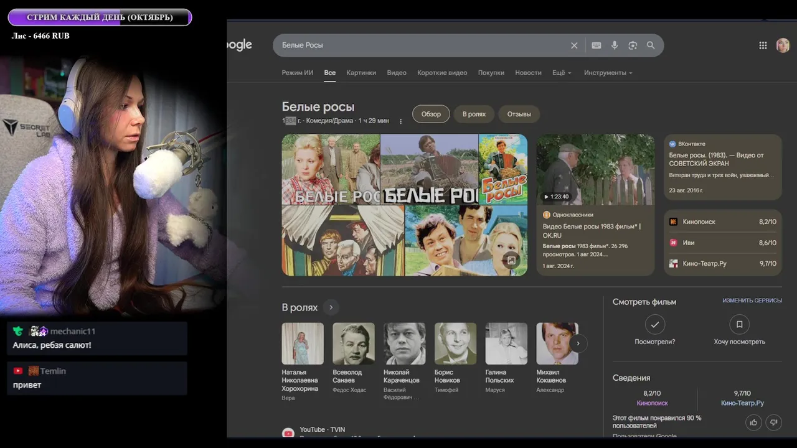Switch to the Картинки tab
This screenshot has height=448, width=797.
pos(361,73)
